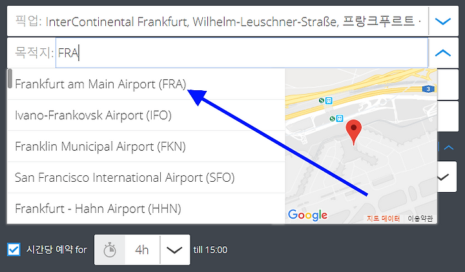Open the 4h duration dropdown

[174, 250]
